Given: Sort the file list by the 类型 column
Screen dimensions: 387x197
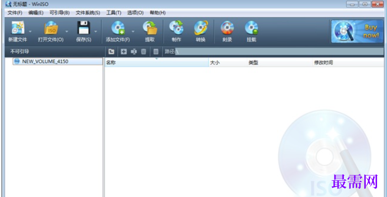Looking at the screenshot, I should tap(280, 63).
